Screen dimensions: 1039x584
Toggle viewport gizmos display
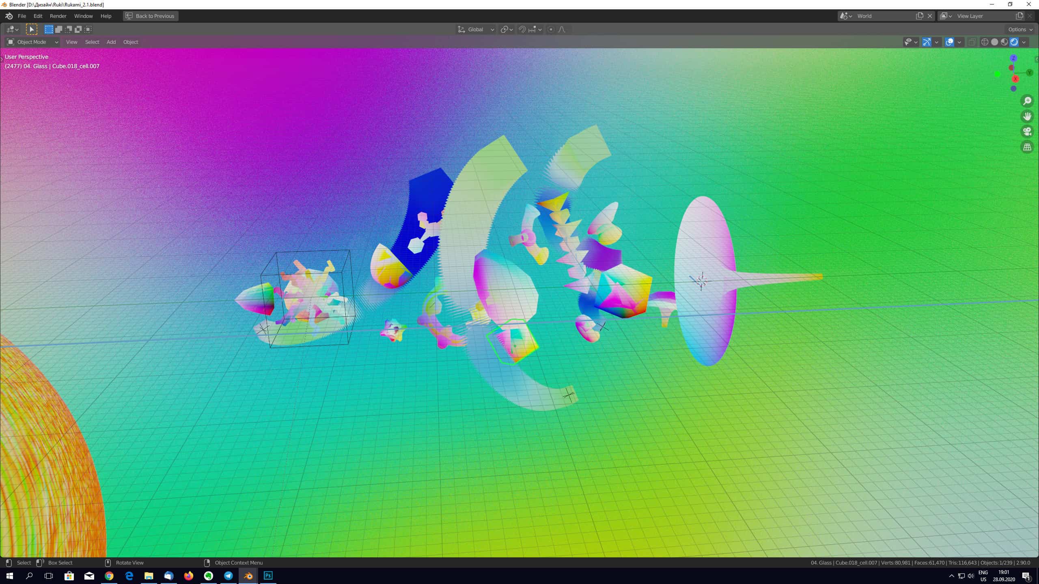pyautogui.click(x=927, y=42)
